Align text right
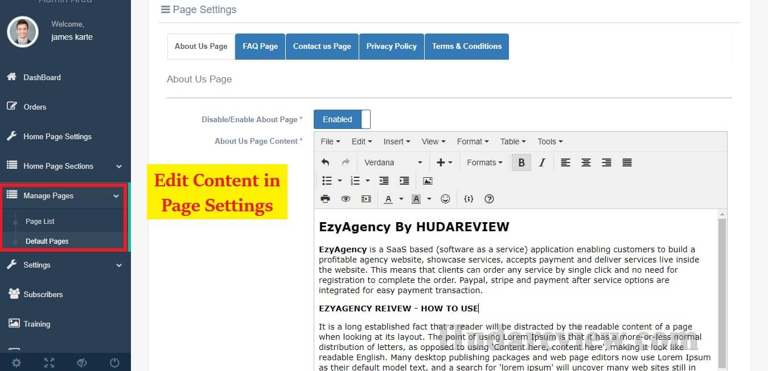Image resolution: width=768 pixels, height=371 pixels. pyautogui.click(x=606, y=162)
